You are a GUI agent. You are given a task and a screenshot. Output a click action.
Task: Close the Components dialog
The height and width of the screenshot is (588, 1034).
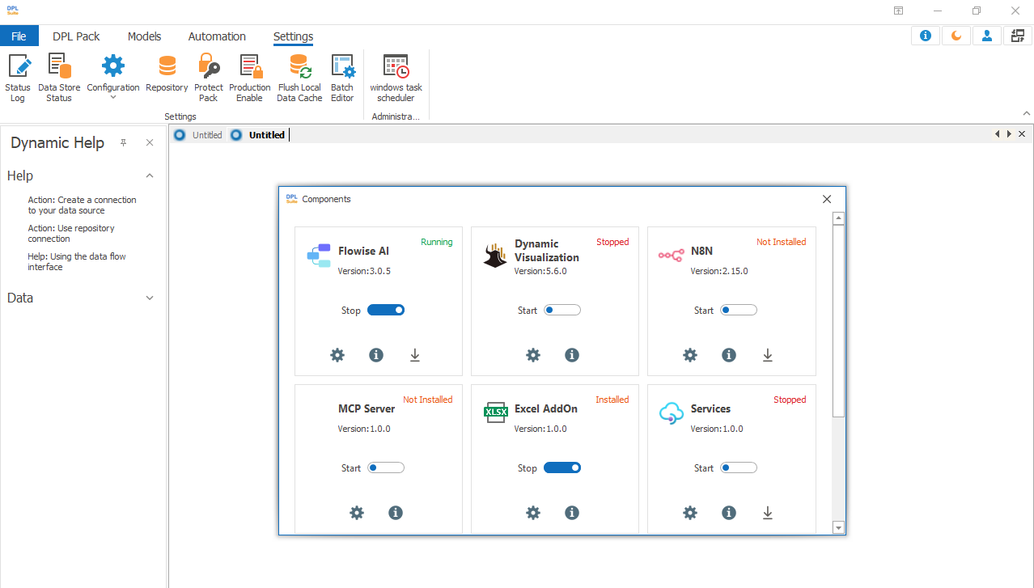point(827,199)
